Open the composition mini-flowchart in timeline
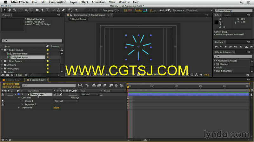This screenshot has width=254, height=142. 80,85
